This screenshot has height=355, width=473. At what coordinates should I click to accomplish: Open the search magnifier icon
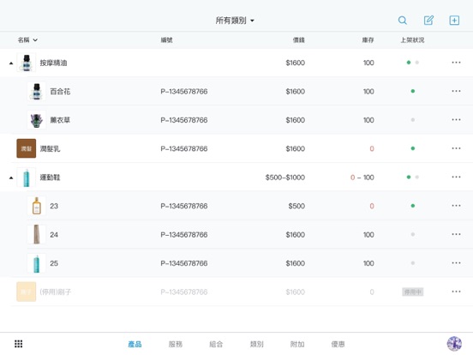(x=403, y=21)
